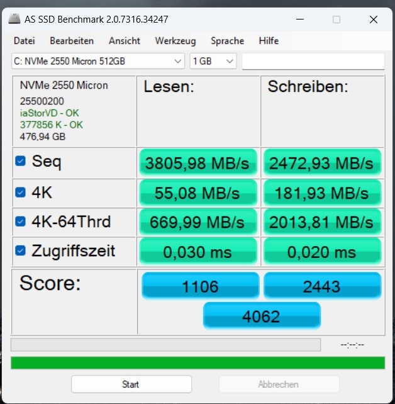Open the Sprache menu
This screenshot has height=404, width=395.
click(227, 41)
